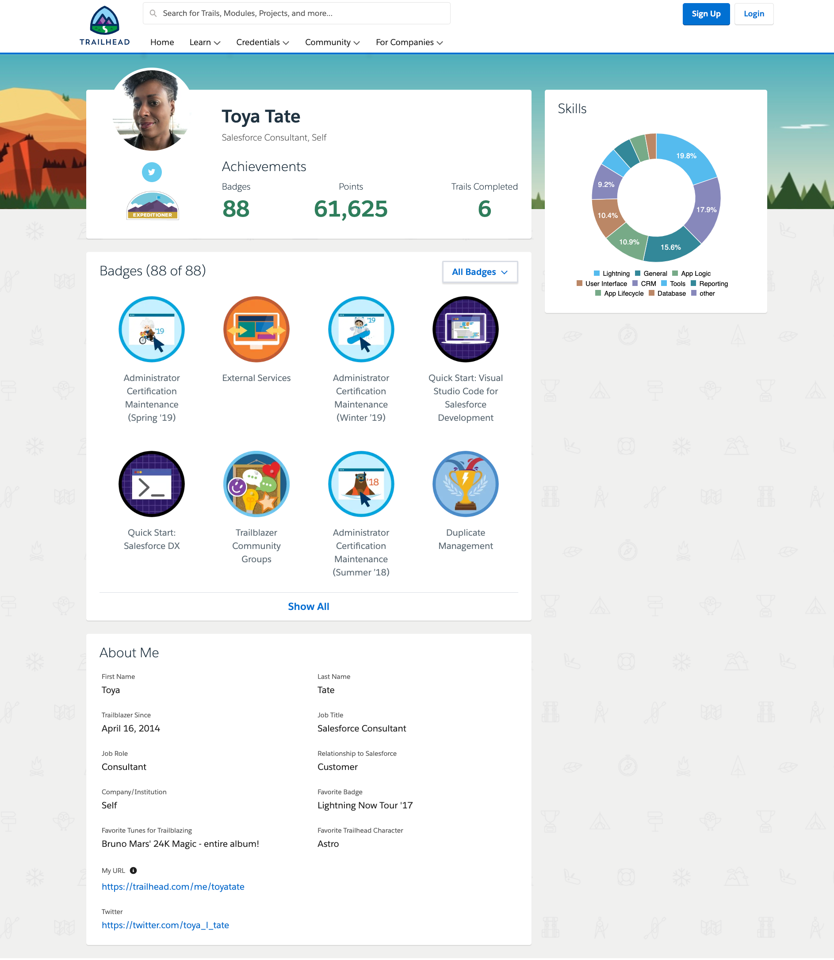This screenshot has width=834, height=960.
Task: Click the 10.9% chart segment
Action: [628, 242]
